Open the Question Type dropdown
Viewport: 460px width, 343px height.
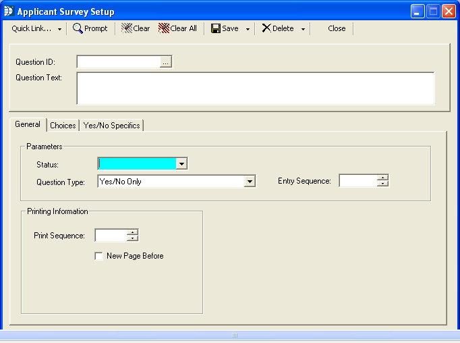pos(250,181)
